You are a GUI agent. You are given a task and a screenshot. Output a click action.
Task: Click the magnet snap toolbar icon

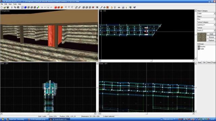(115, 7)
